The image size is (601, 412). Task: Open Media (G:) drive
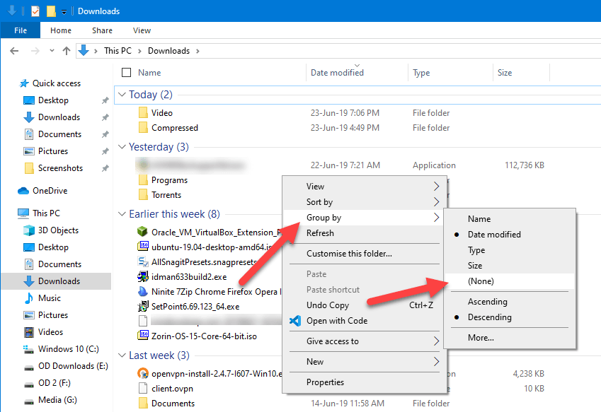(x=57, y=400)
